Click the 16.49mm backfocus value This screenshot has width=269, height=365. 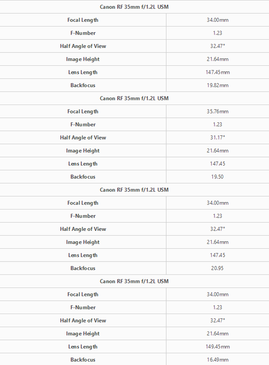click(x=217, y=360)
